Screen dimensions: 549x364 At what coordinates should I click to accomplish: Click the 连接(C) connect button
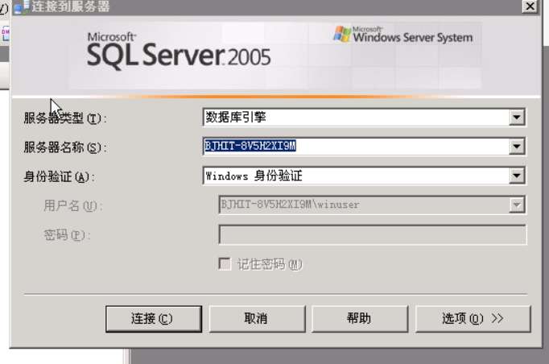[154, 319]
